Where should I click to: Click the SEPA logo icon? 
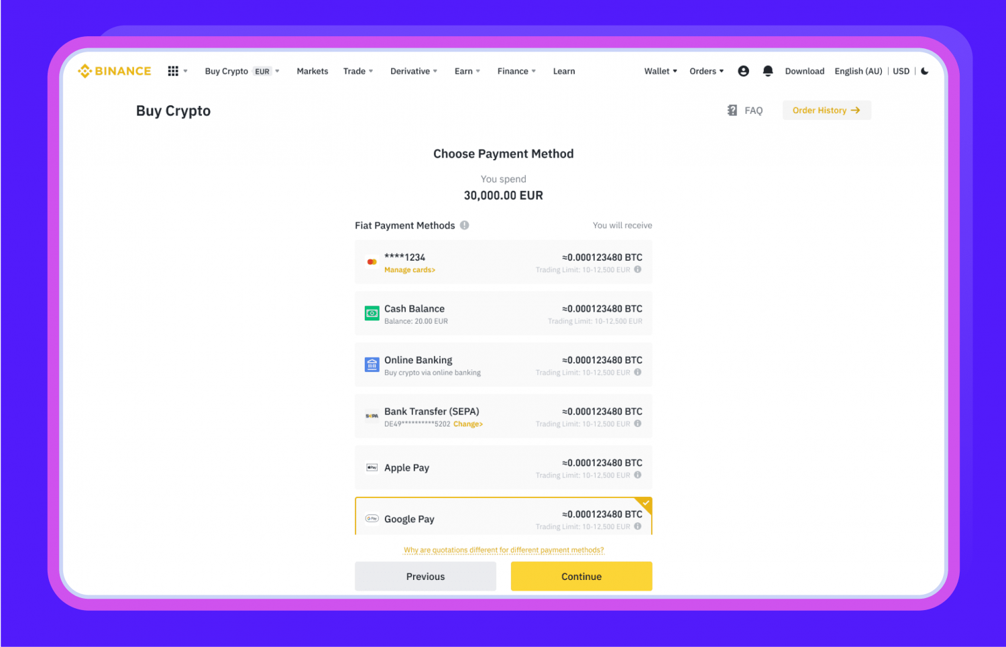tap(372, 416)
